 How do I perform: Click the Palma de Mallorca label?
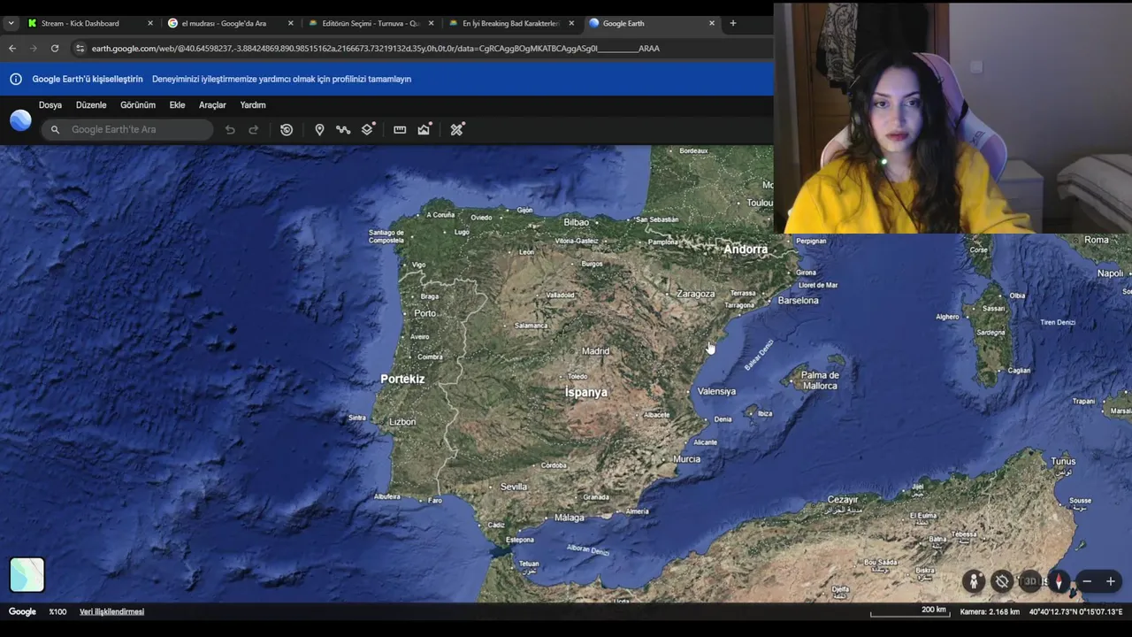tap(820, 380)
